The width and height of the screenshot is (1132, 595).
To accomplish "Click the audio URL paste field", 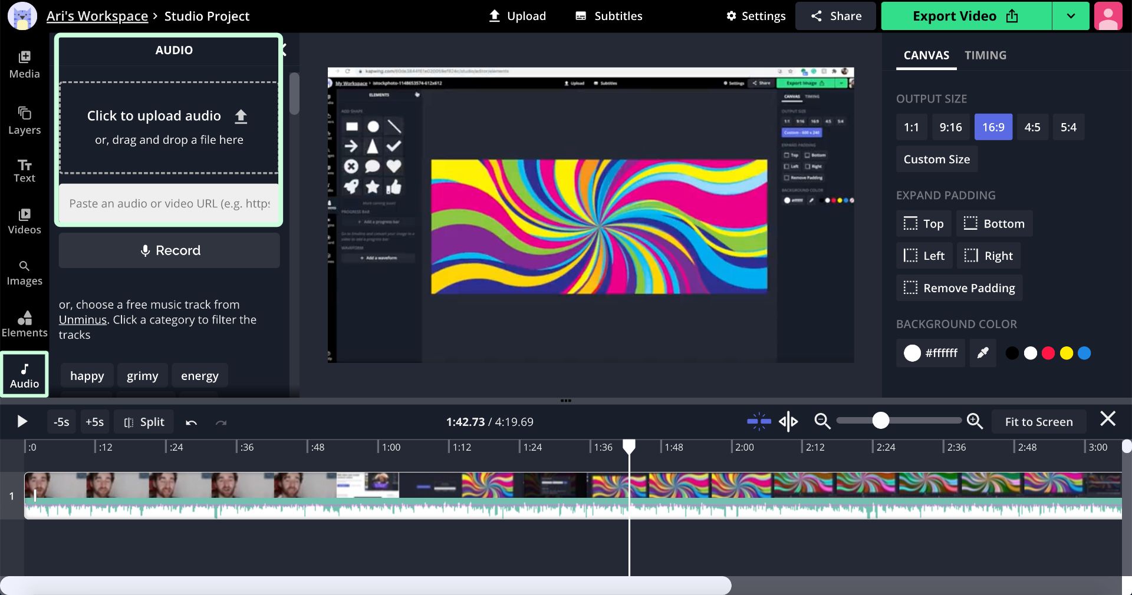I will click(x=169, y=204).
